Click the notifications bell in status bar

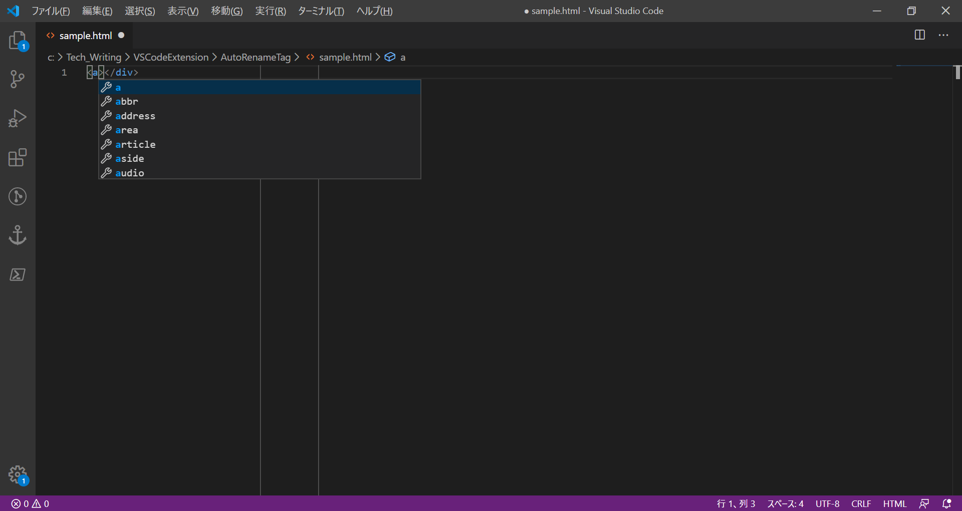946,503
